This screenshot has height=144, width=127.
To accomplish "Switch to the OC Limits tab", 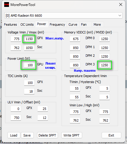I will click(x=27, y=24).
